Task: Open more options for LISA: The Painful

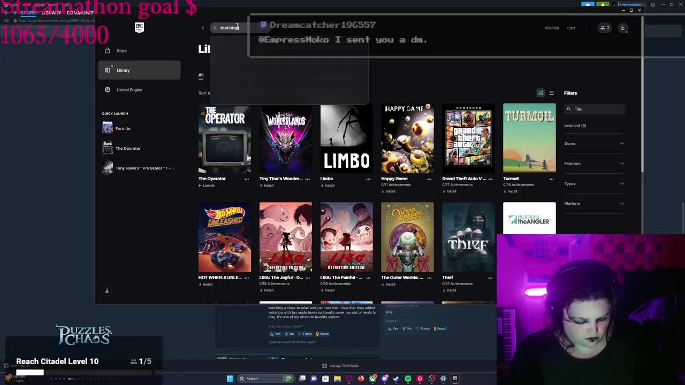Action: 368,278
